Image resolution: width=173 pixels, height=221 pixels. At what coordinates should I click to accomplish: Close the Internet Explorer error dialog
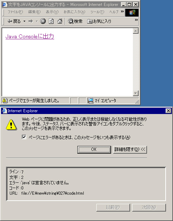pos(168,111)
